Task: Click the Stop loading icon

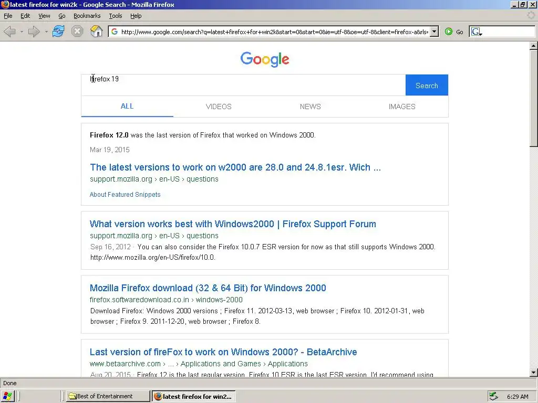Action: click(77, 31)
